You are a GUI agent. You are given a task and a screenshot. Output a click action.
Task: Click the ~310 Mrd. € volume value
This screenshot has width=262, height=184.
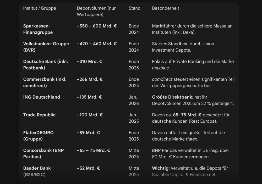(90, 62)
